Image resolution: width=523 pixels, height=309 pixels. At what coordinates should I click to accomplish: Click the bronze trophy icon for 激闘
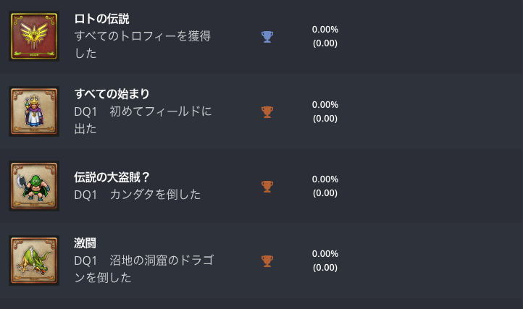coord(267,261)
